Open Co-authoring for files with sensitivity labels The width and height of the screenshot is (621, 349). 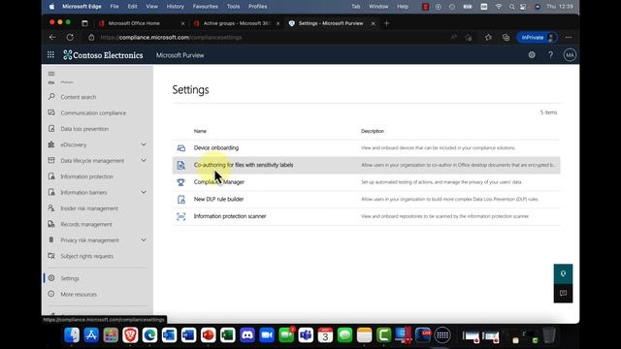coord(244,165)
